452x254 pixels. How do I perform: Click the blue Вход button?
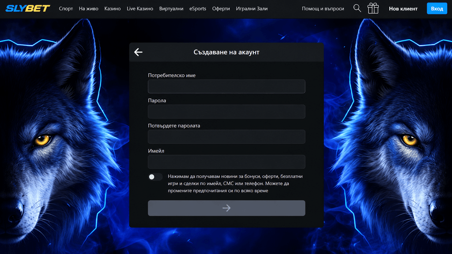437,9
